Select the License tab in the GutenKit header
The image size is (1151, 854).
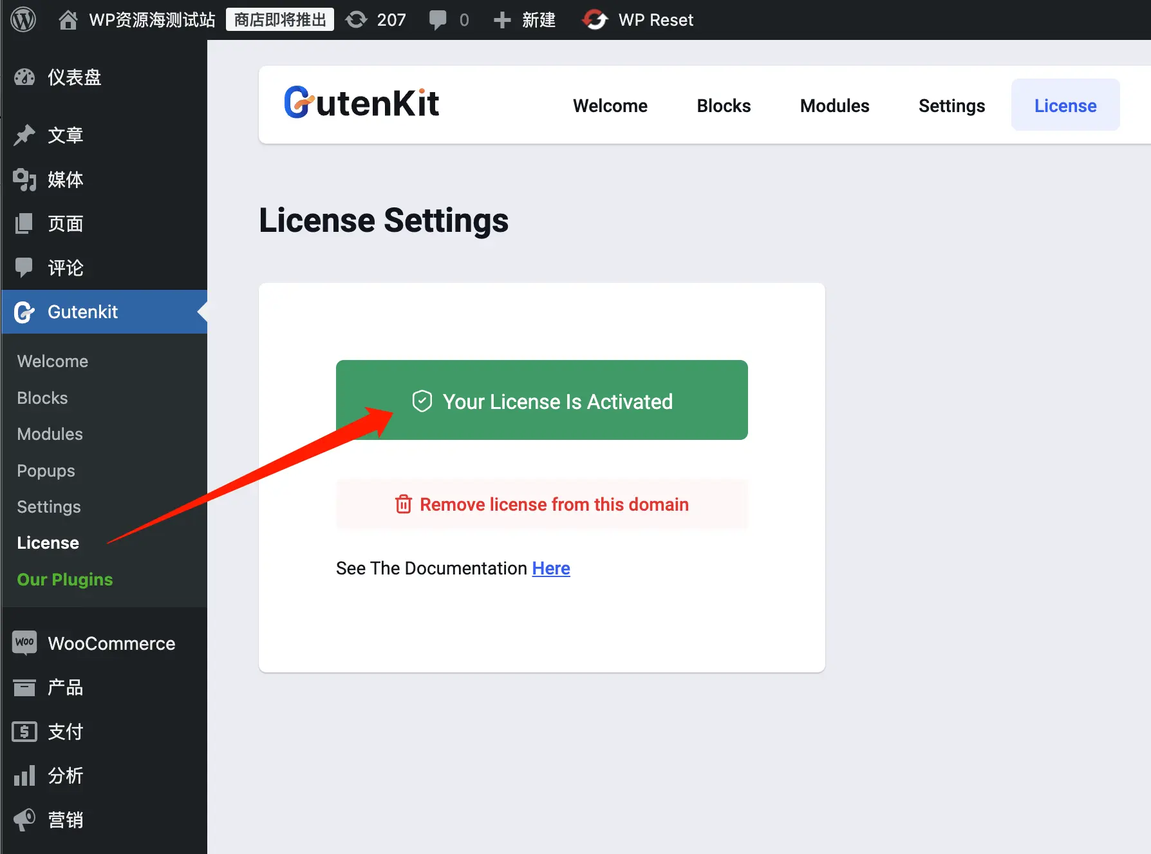[x=1065, y=105]
